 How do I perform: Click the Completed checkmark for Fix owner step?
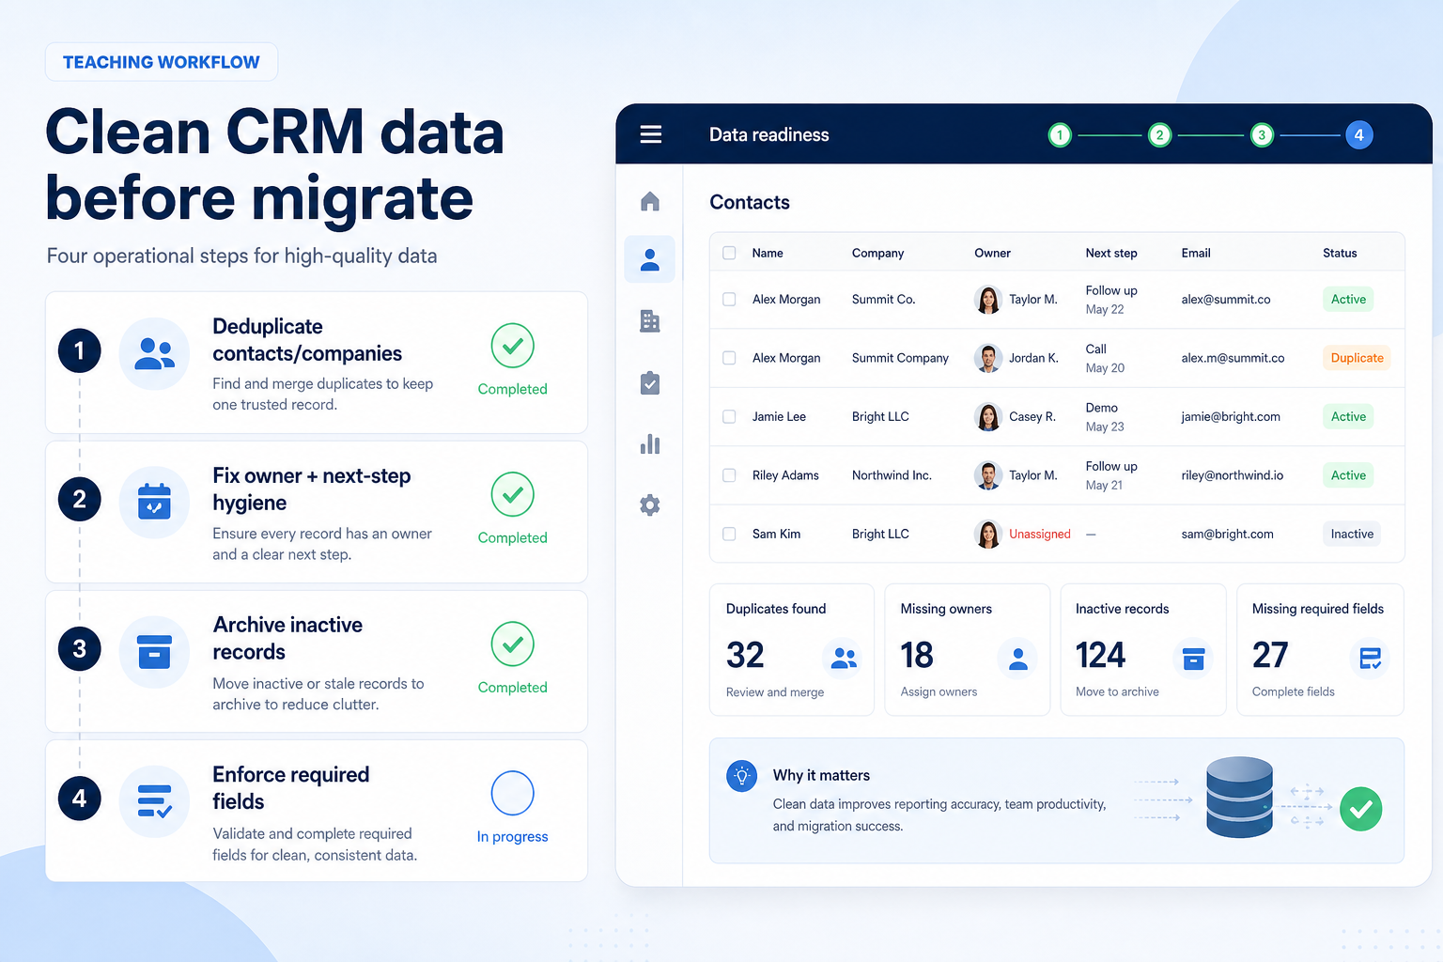[x=512, y=494]
